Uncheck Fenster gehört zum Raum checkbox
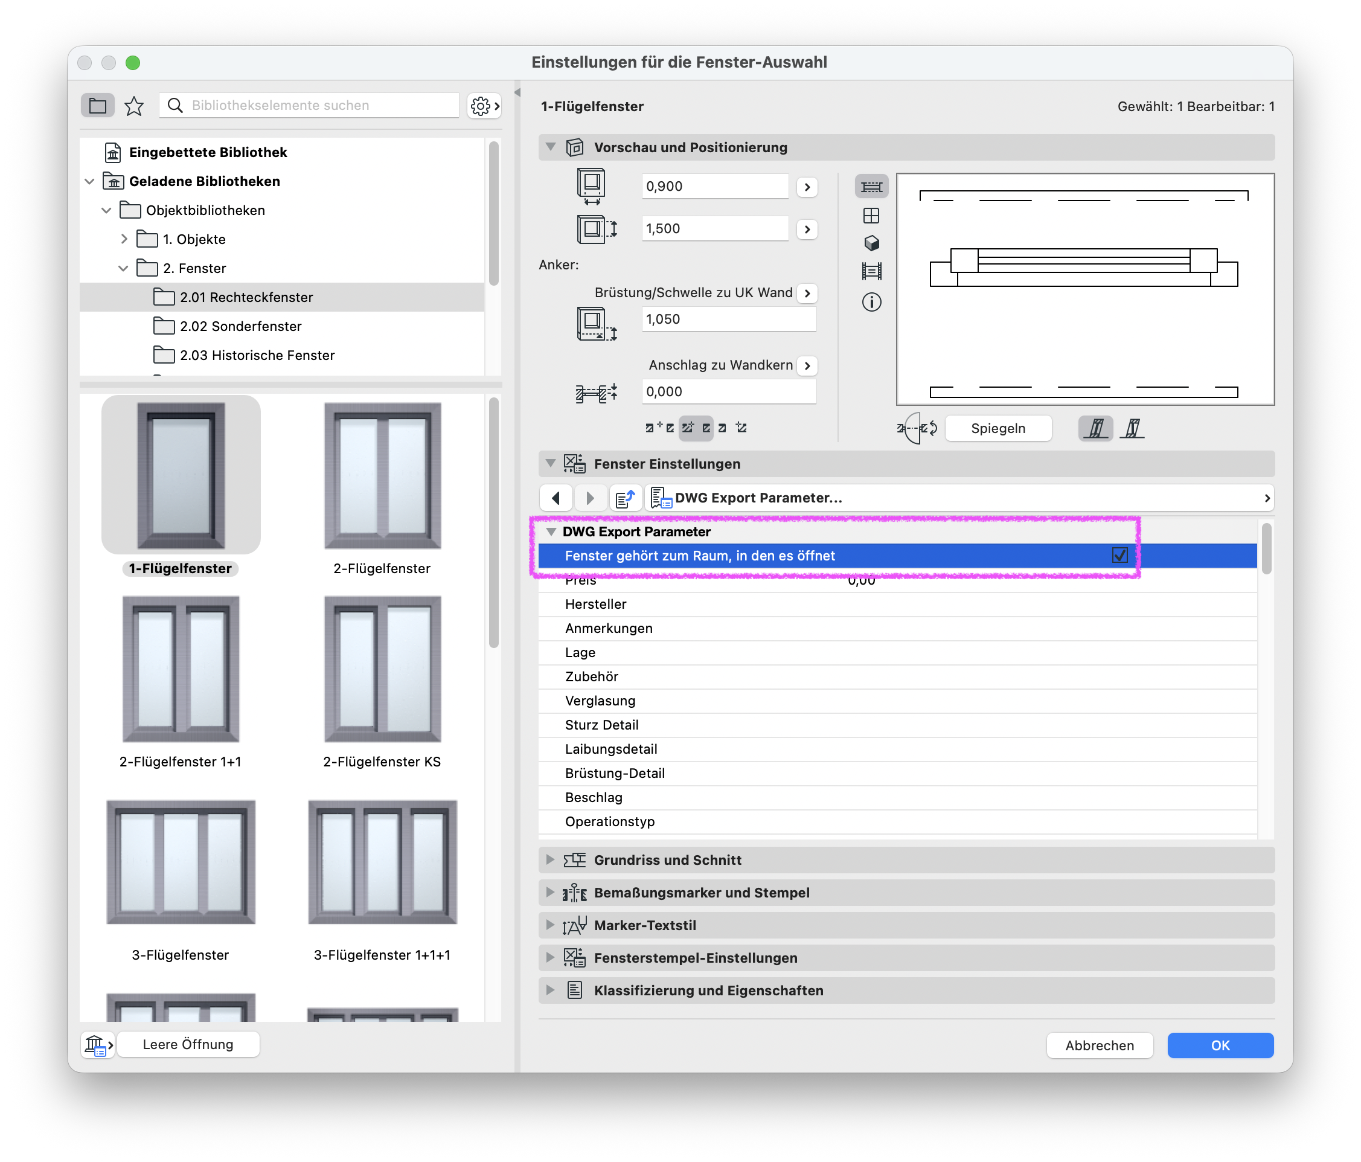Image resolution: width=1361 pixels, height=1162 pixels. click(1119, 556)
